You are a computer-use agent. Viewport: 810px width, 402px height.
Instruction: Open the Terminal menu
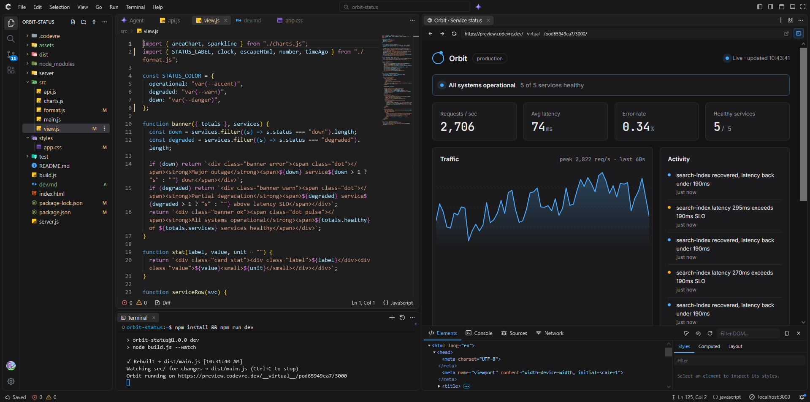pos(135,7)
